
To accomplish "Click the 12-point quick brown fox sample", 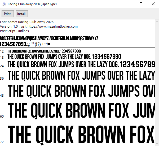I will pyautogui.click(x=44, y=51).
